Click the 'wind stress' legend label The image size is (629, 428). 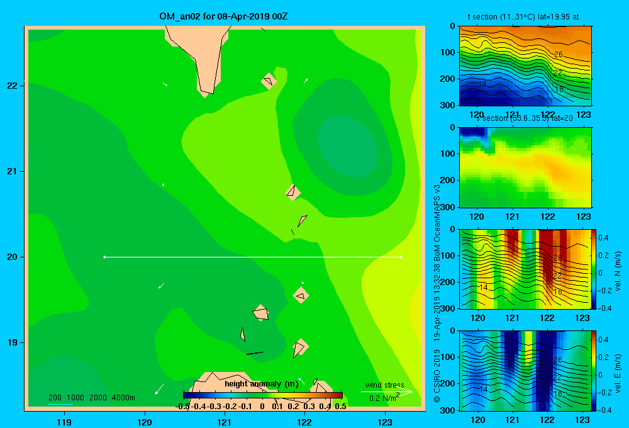[x=385, y=385]
